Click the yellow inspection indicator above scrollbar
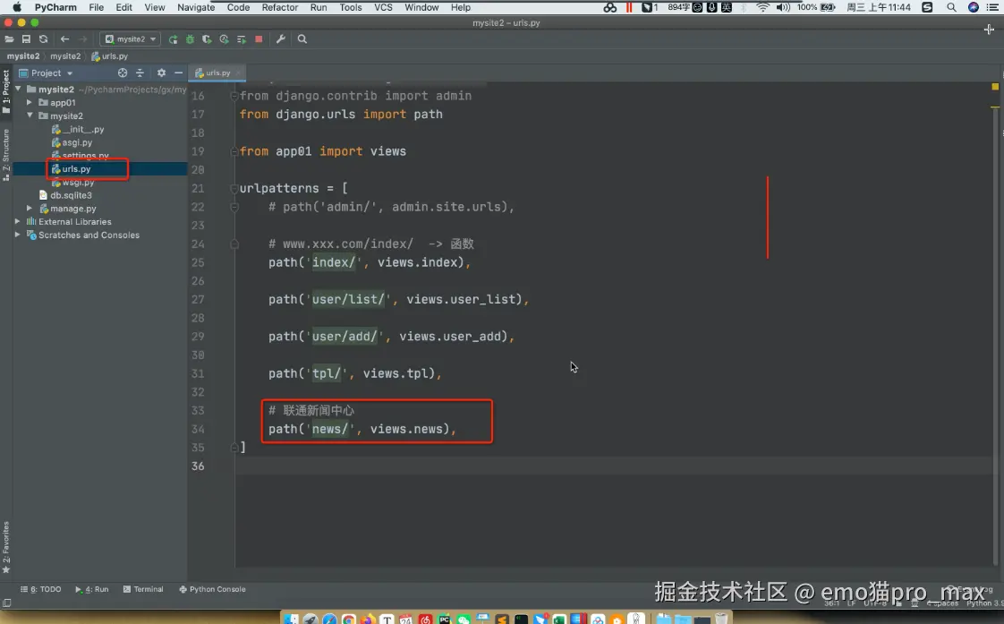 pyautogui.click(x=995, y=87)
